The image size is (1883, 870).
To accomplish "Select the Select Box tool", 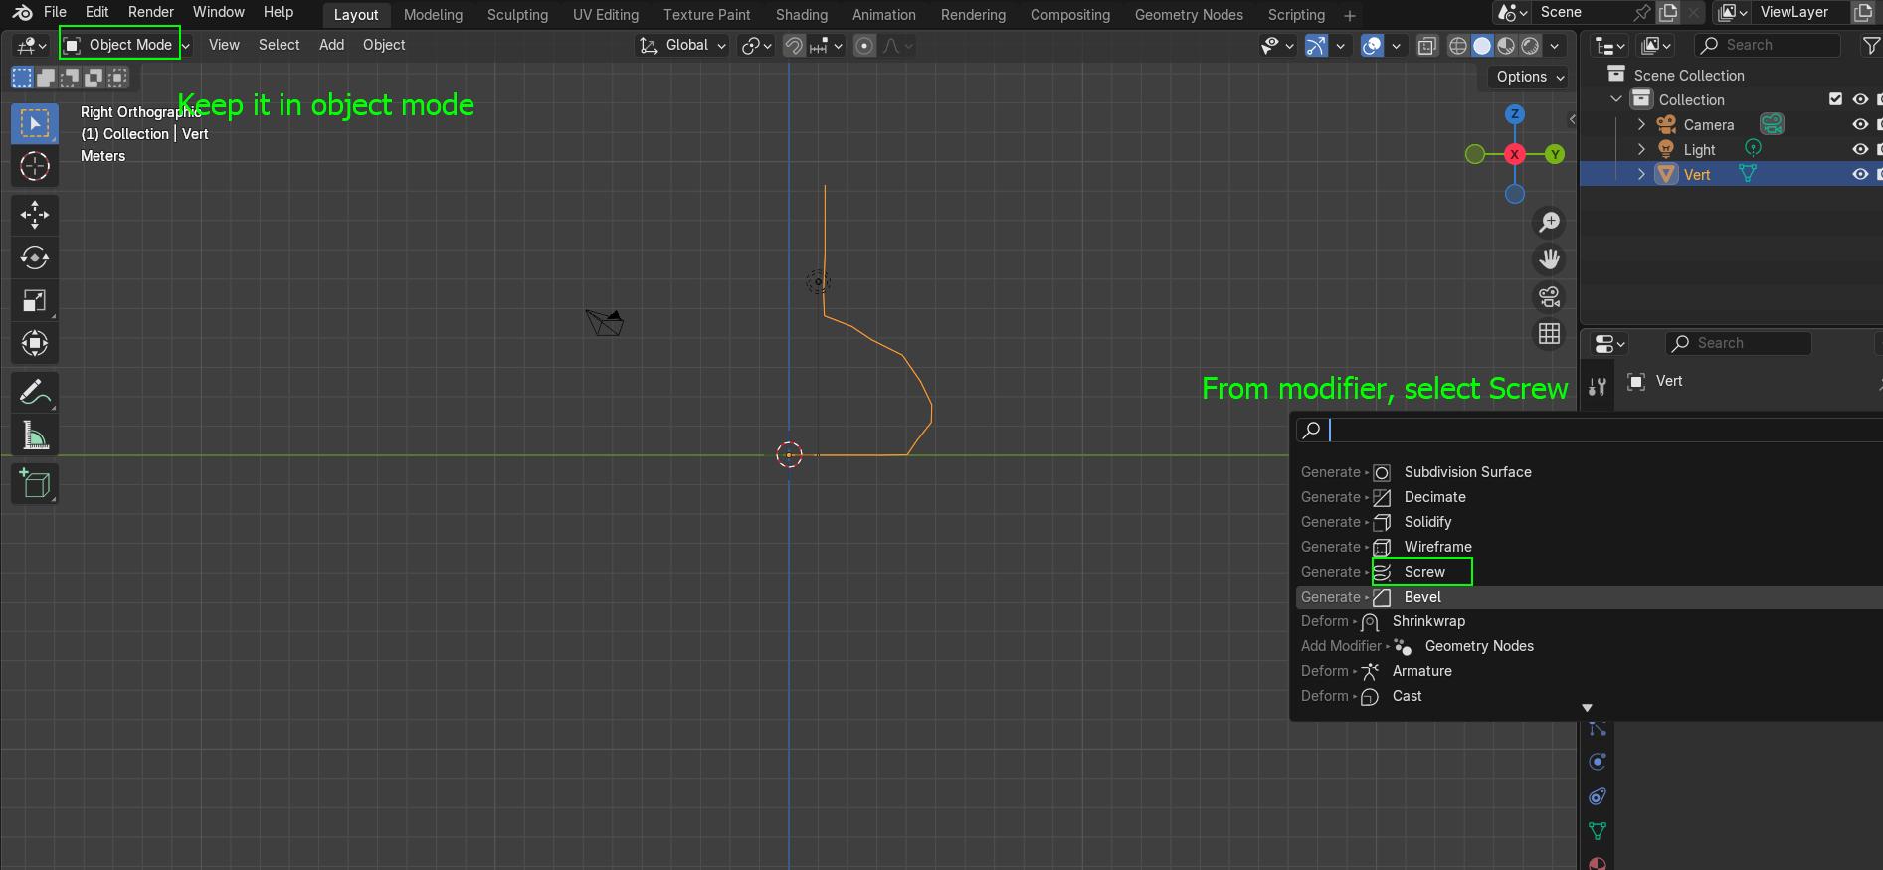I will pyautogui.click(x=35, y=123).
